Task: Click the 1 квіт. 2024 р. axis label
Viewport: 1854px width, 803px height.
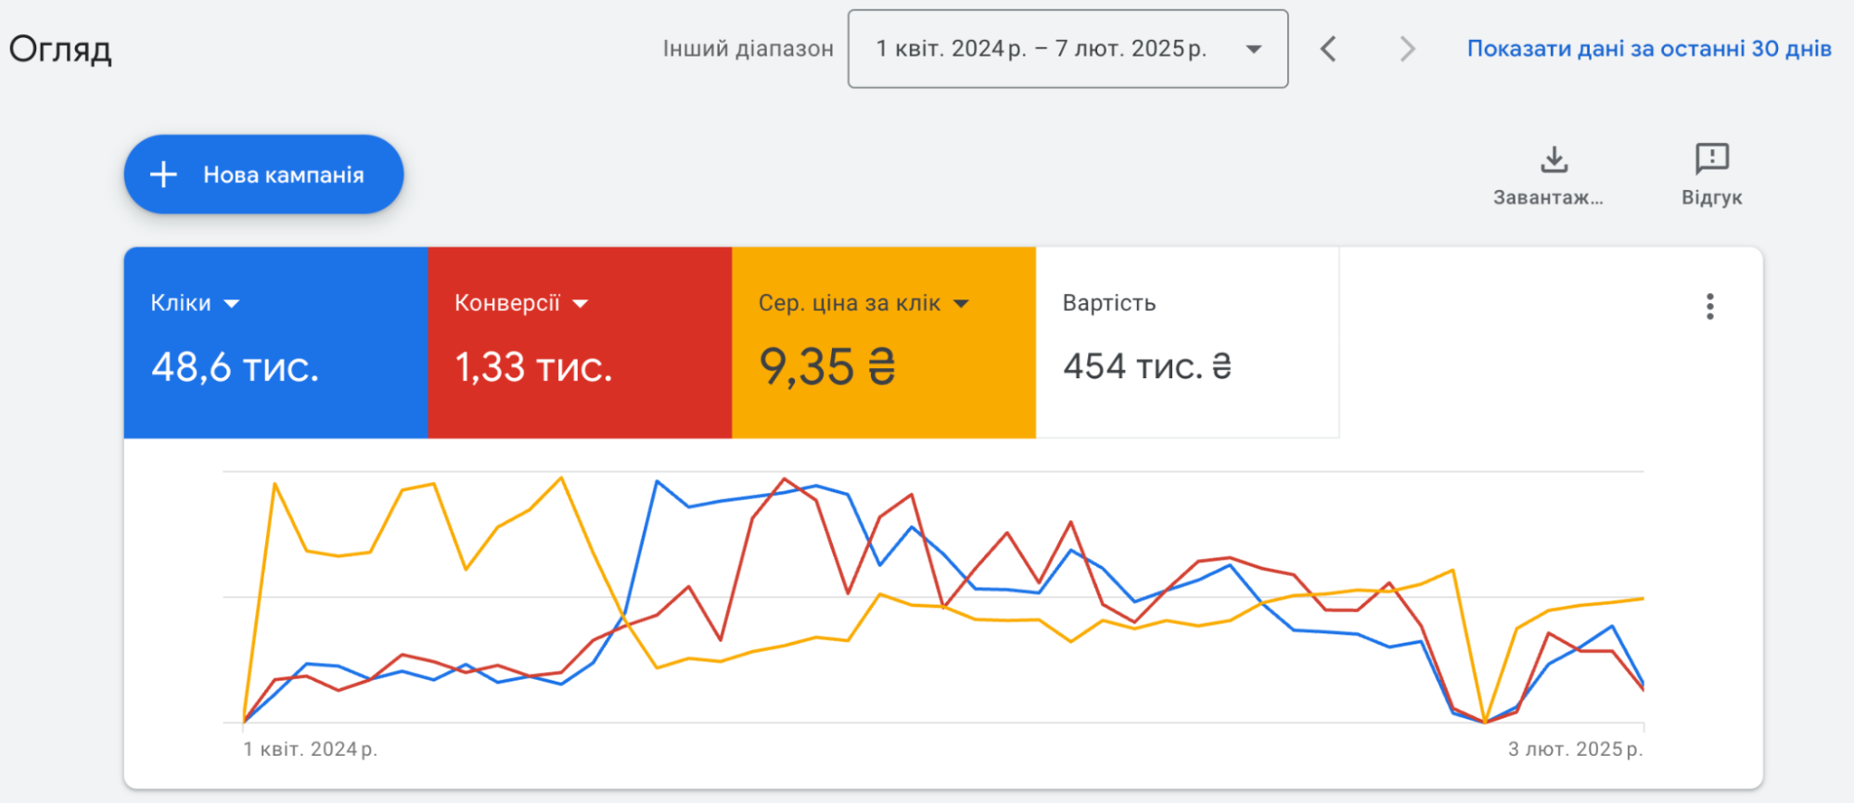Action: click(311, 749)
